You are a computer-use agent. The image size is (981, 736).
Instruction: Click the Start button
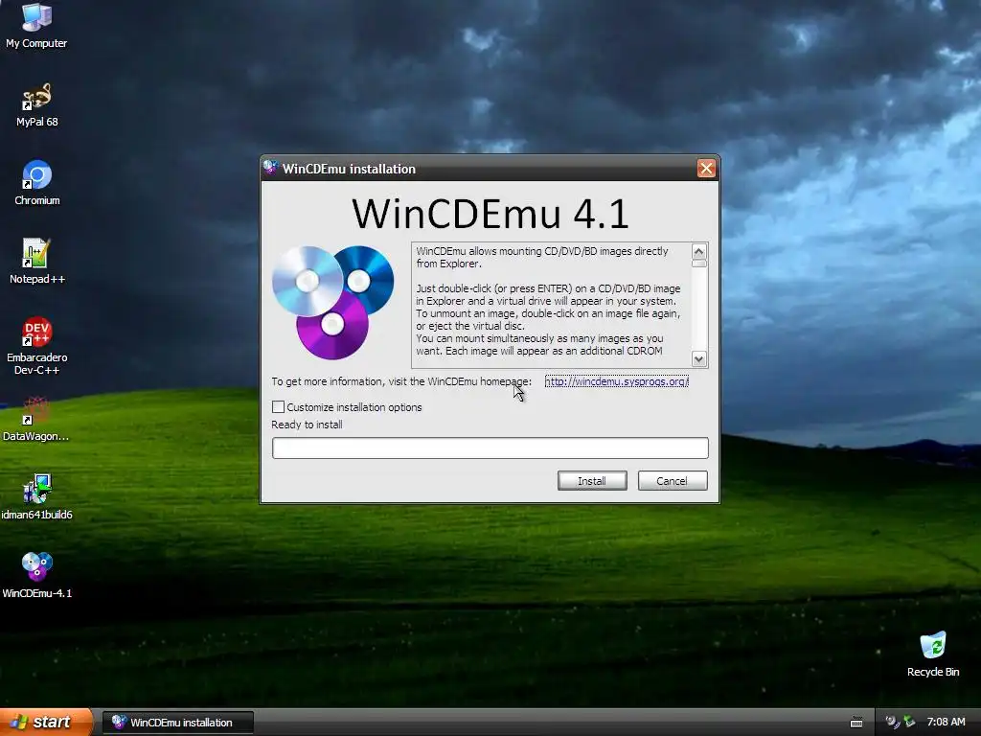(46, 722)
